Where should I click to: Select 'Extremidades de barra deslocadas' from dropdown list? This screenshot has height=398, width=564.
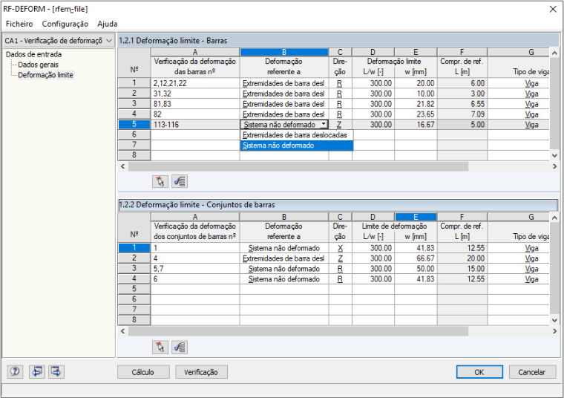(295, 135)
